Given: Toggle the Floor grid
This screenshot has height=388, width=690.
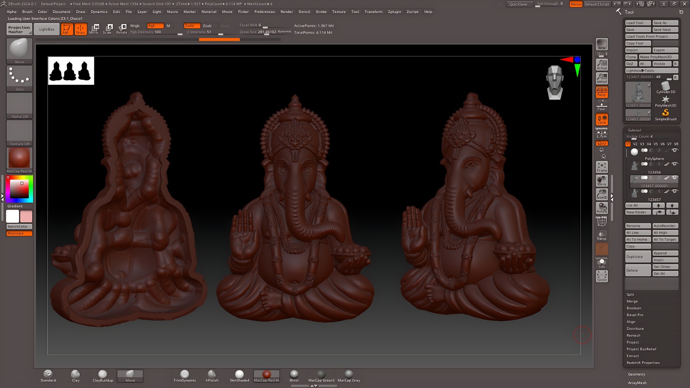Looking at the screenshot, I should 602,106.
